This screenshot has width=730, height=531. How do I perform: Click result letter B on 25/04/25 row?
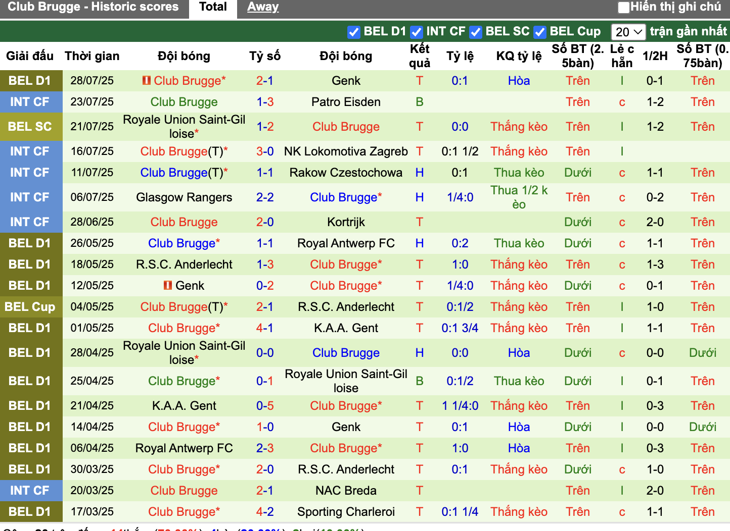pos(420,381)
